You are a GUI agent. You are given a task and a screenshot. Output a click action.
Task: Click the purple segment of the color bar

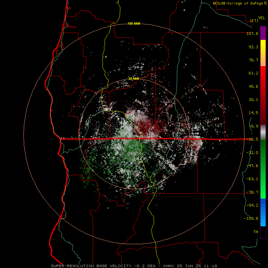click(x=263, y=33)
